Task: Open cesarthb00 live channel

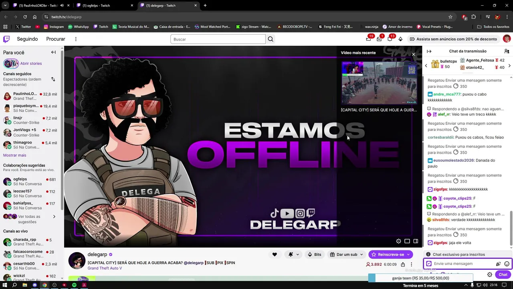Action: tap(30, 266)
